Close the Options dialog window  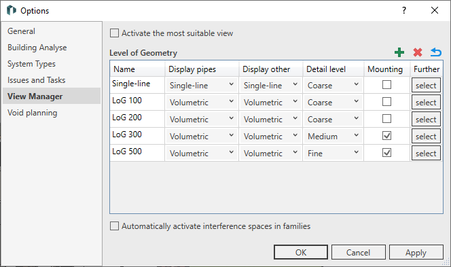tap(435, 10)
